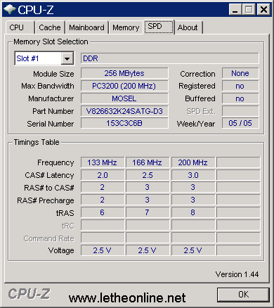Screen dimensions: 274x308
Task: Click the PC3200 (200 MHz) bandwidth value
Action: click(124, 86)
